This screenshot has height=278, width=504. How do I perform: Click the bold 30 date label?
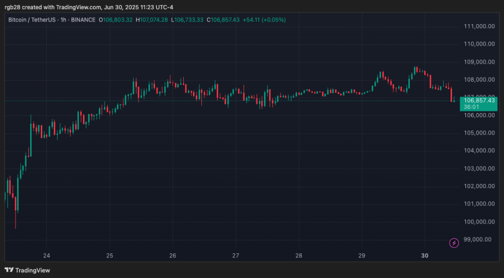click(425, 255)
